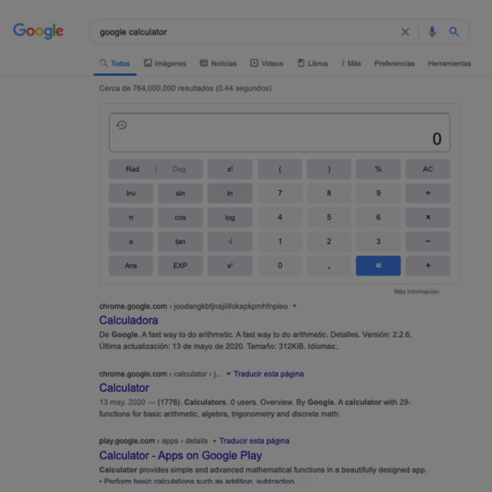This screenshot has height=492, width=492.
Task: Expand options arrow beside first chrome.google.com result
Action: (x=294, y=306)
